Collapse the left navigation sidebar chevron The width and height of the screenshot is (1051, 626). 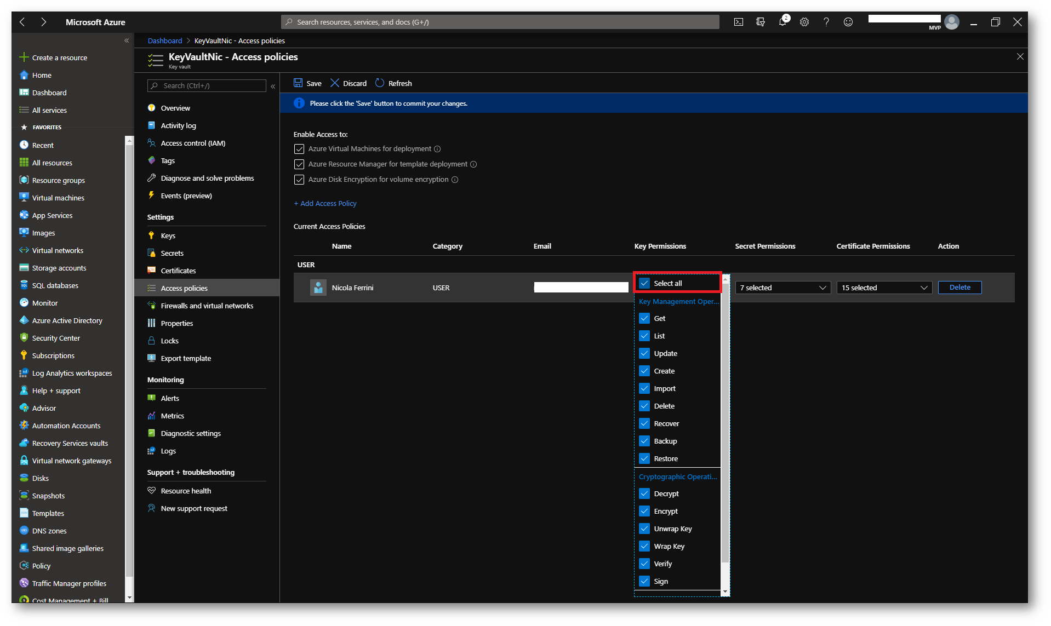pos(127,41)
